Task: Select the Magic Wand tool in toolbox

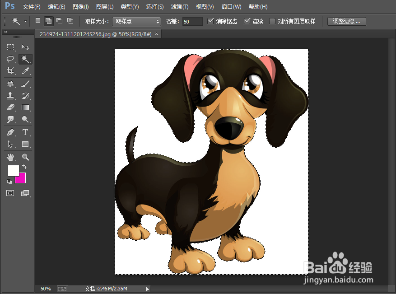Action: coord(25,59)
